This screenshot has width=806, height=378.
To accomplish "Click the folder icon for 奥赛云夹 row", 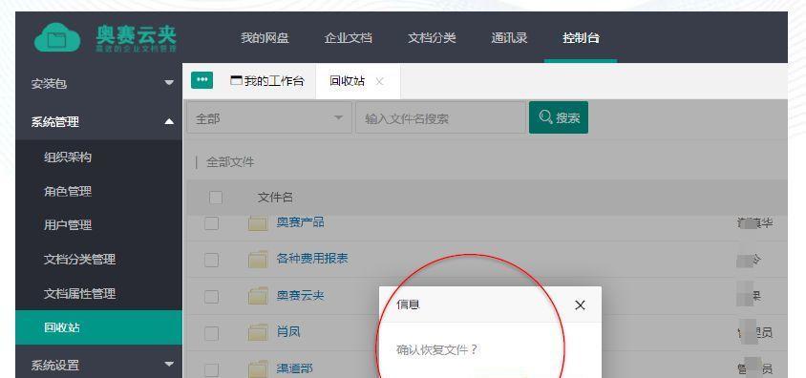I will point(258,296).
